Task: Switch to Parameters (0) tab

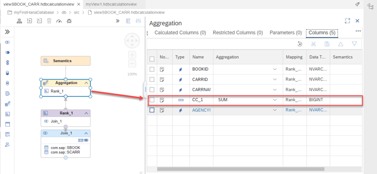Action: pyautogui.click(x=286, y=33)
